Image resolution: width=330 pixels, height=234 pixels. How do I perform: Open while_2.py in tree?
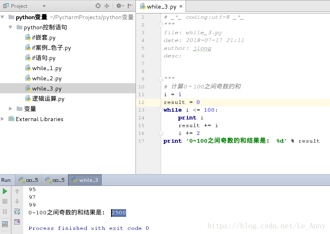pos(44,78)
